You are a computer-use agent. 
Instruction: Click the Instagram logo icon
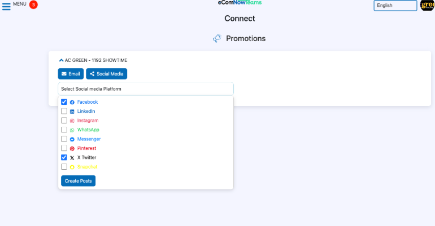click(72, 121)
